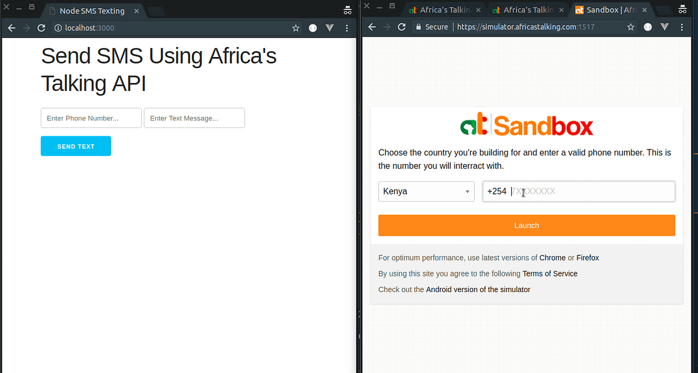Click the +254 phone number field in the simulator
This screenshot has height=373, width=698.
click(x=578, y=191)
